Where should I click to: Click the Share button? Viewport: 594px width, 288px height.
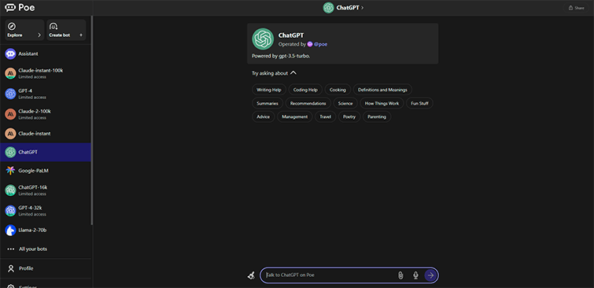click(576, 8)
